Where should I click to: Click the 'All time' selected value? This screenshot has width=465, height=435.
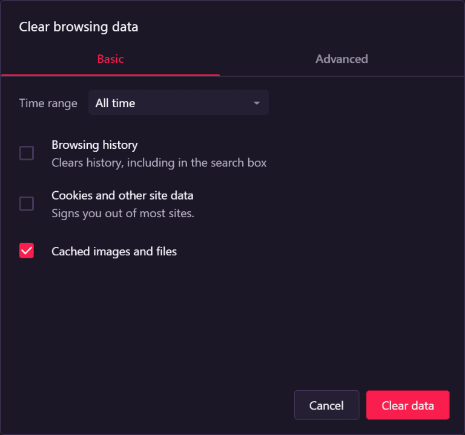[115, 103]
